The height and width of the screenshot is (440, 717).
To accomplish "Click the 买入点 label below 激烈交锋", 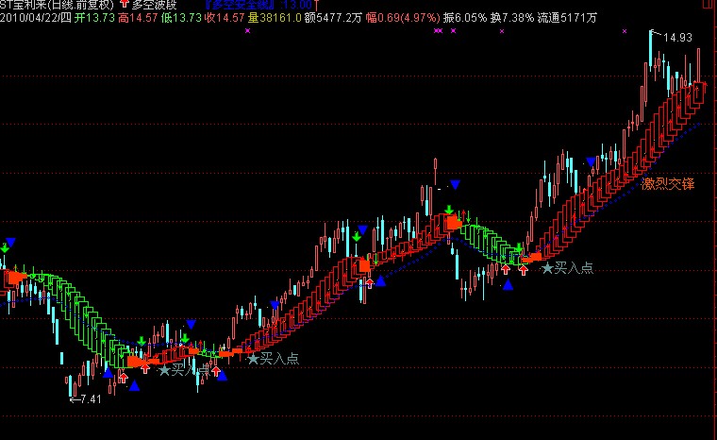I will tap(574, 268).
